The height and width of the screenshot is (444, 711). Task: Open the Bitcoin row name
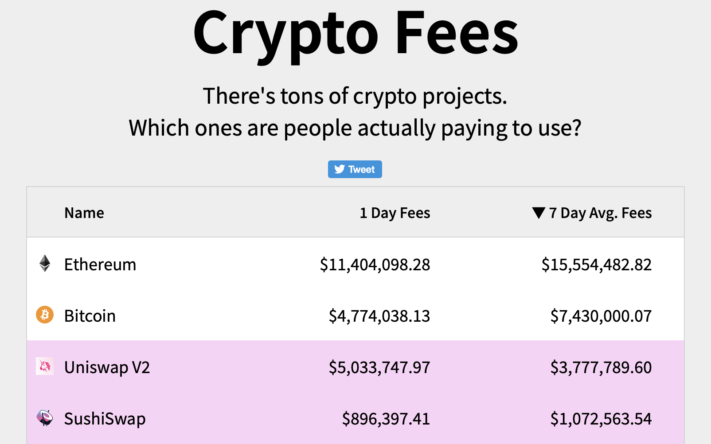click(90, 316)
